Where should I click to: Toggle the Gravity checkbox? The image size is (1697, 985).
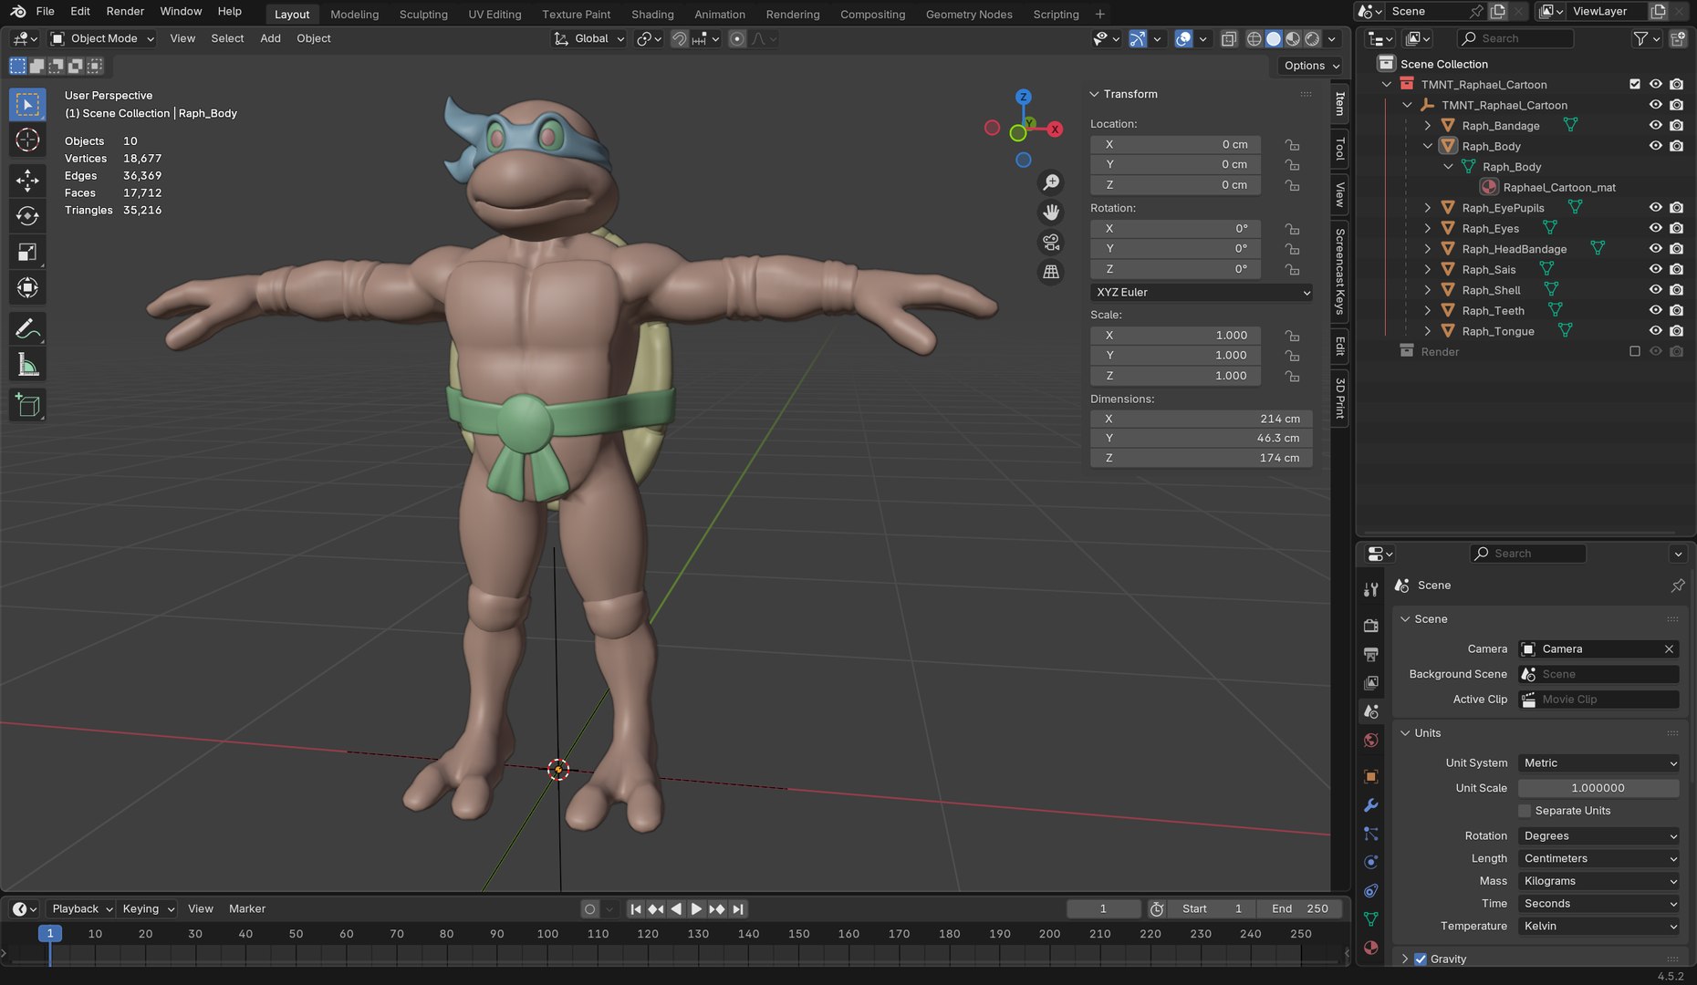[x=1420, y=959]
